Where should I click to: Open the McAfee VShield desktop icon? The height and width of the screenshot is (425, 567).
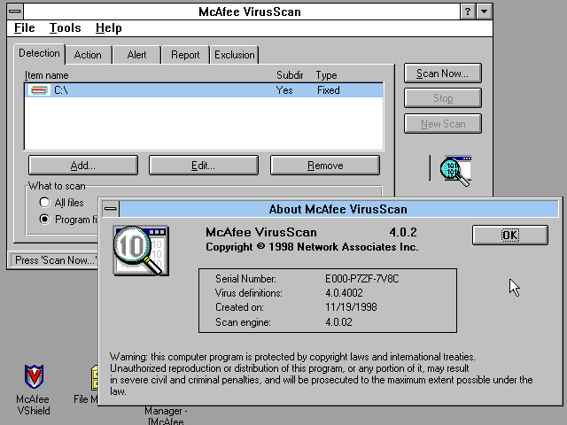tap(34, 390)
